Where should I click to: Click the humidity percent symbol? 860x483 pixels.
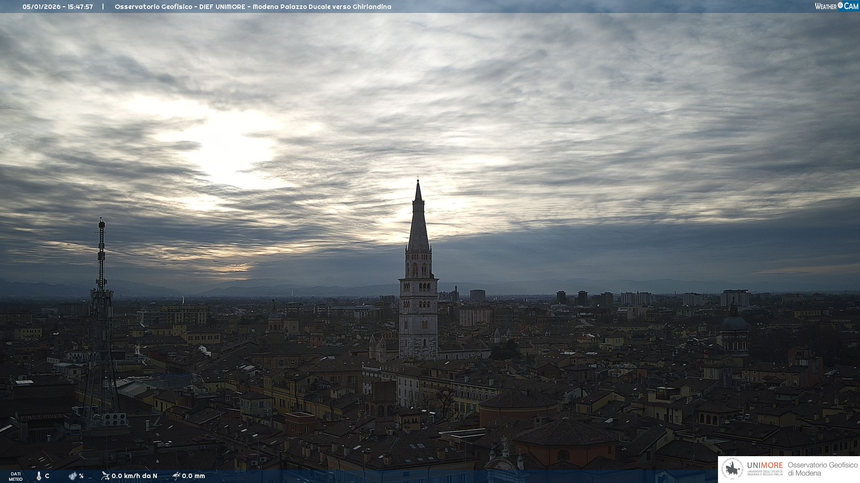[x=81, y=476]
